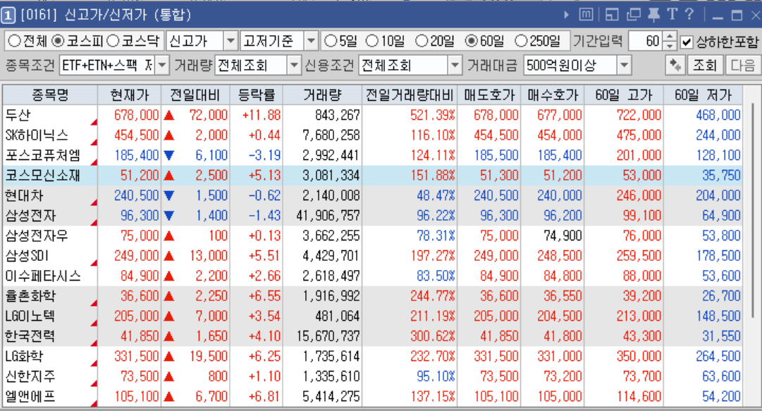The image size is (762, 411).
Task: Click the duplicate window icon
Action: tap(633, 15)
